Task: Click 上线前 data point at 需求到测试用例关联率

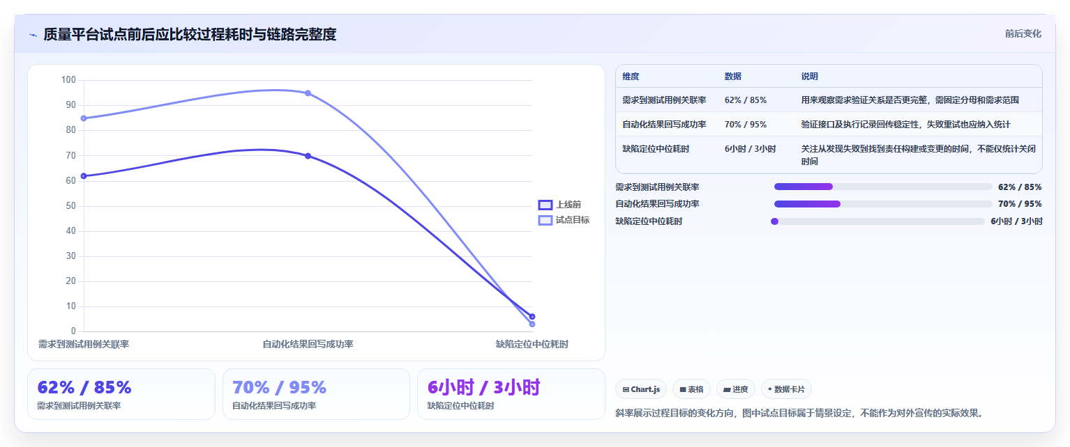Action: point(84,176)
